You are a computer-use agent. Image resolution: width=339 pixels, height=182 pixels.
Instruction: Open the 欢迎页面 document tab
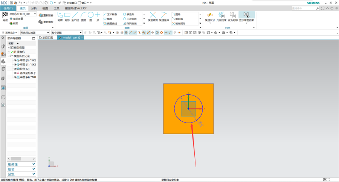coord(46,38)
